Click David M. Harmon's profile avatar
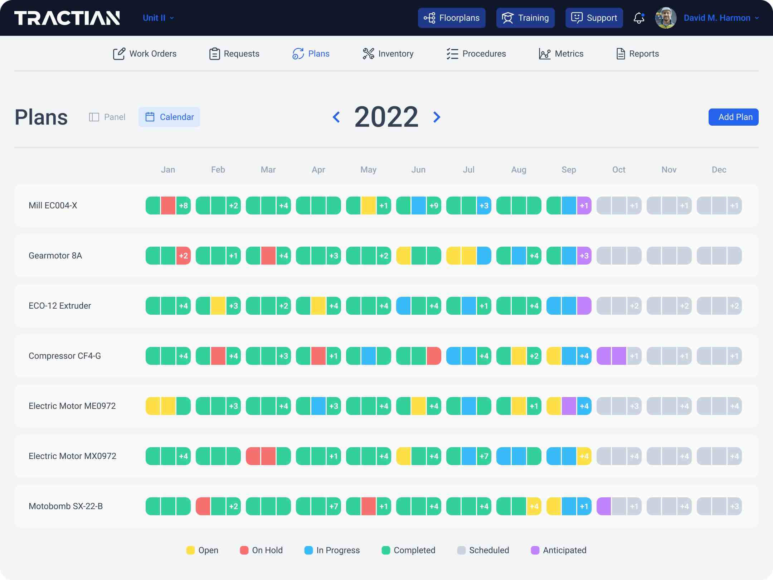The width and height of the screenshot is (773, 580). tap(666, 18)
